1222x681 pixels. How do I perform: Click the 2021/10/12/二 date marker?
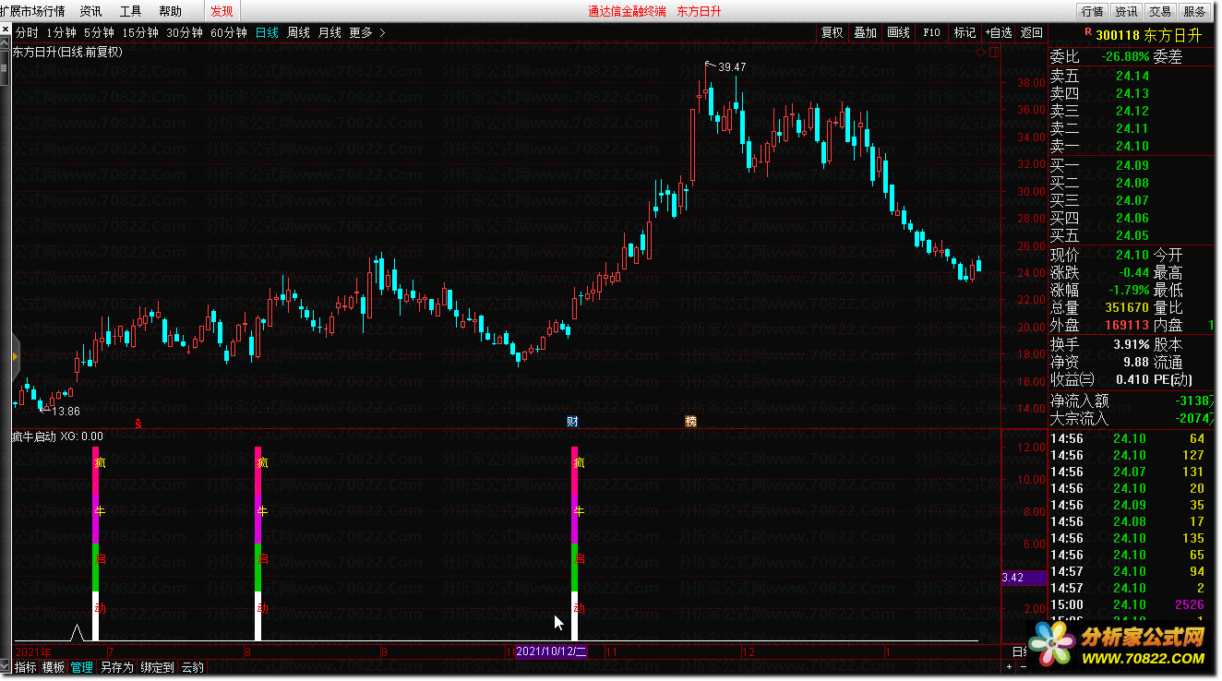[551, 651]
